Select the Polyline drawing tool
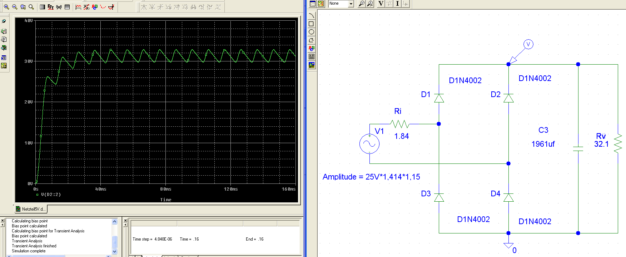This screenshot has width=626, height=257. point(312,40)
